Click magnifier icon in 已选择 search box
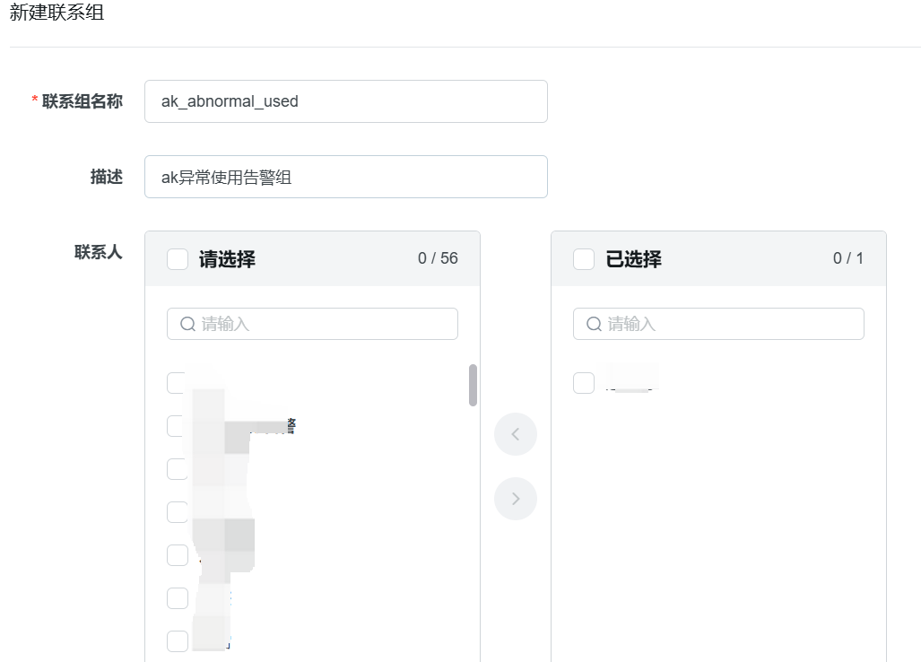921x662 pixels. tap(594, 324)
